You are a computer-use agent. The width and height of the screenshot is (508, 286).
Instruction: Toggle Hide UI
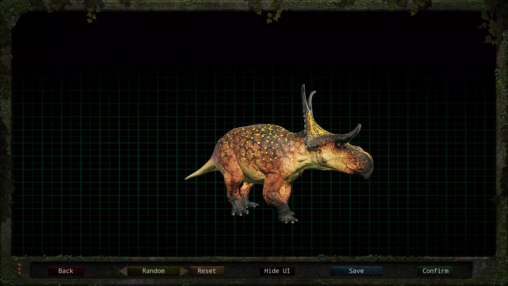pyautogui.click(x=277, y=271)
